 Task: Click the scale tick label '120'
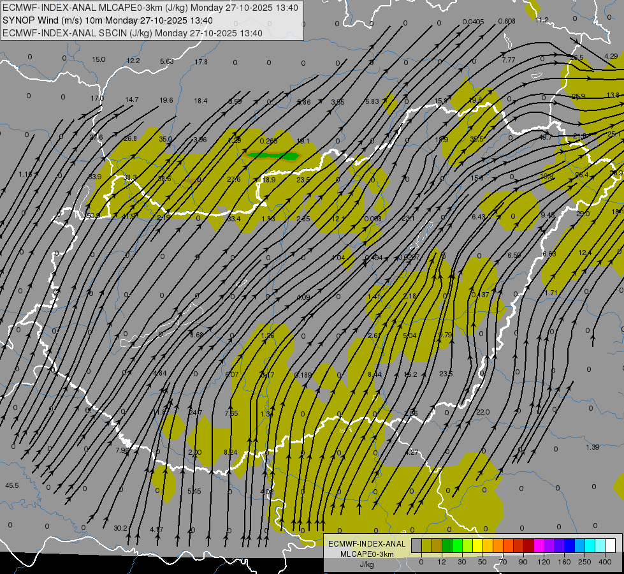click(x=544, y=562)
